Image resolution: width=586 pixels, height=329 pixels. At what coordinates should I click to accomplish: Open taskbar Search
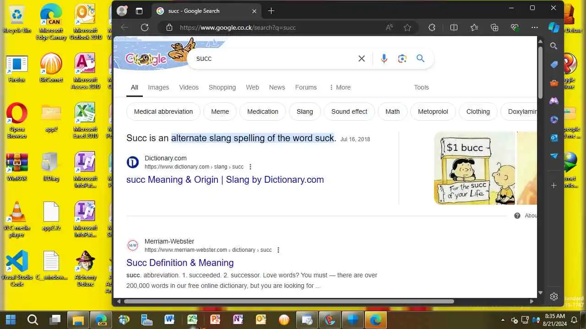click(33, 319)
